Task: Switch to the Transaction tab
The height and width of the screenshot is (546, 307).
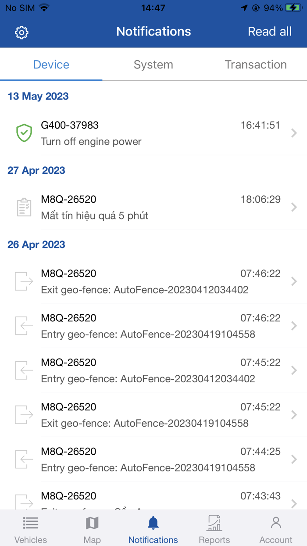Action: (256, 65)
